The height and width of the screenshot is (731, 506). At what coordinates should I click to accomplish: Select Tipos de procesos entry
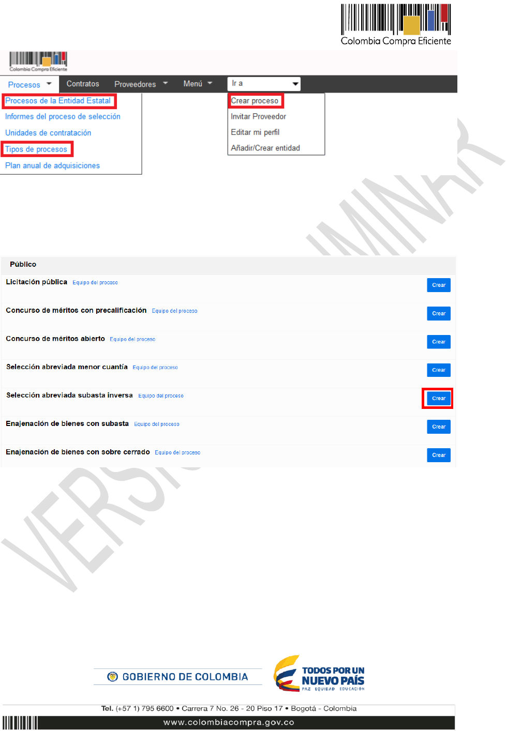[36, 149]
